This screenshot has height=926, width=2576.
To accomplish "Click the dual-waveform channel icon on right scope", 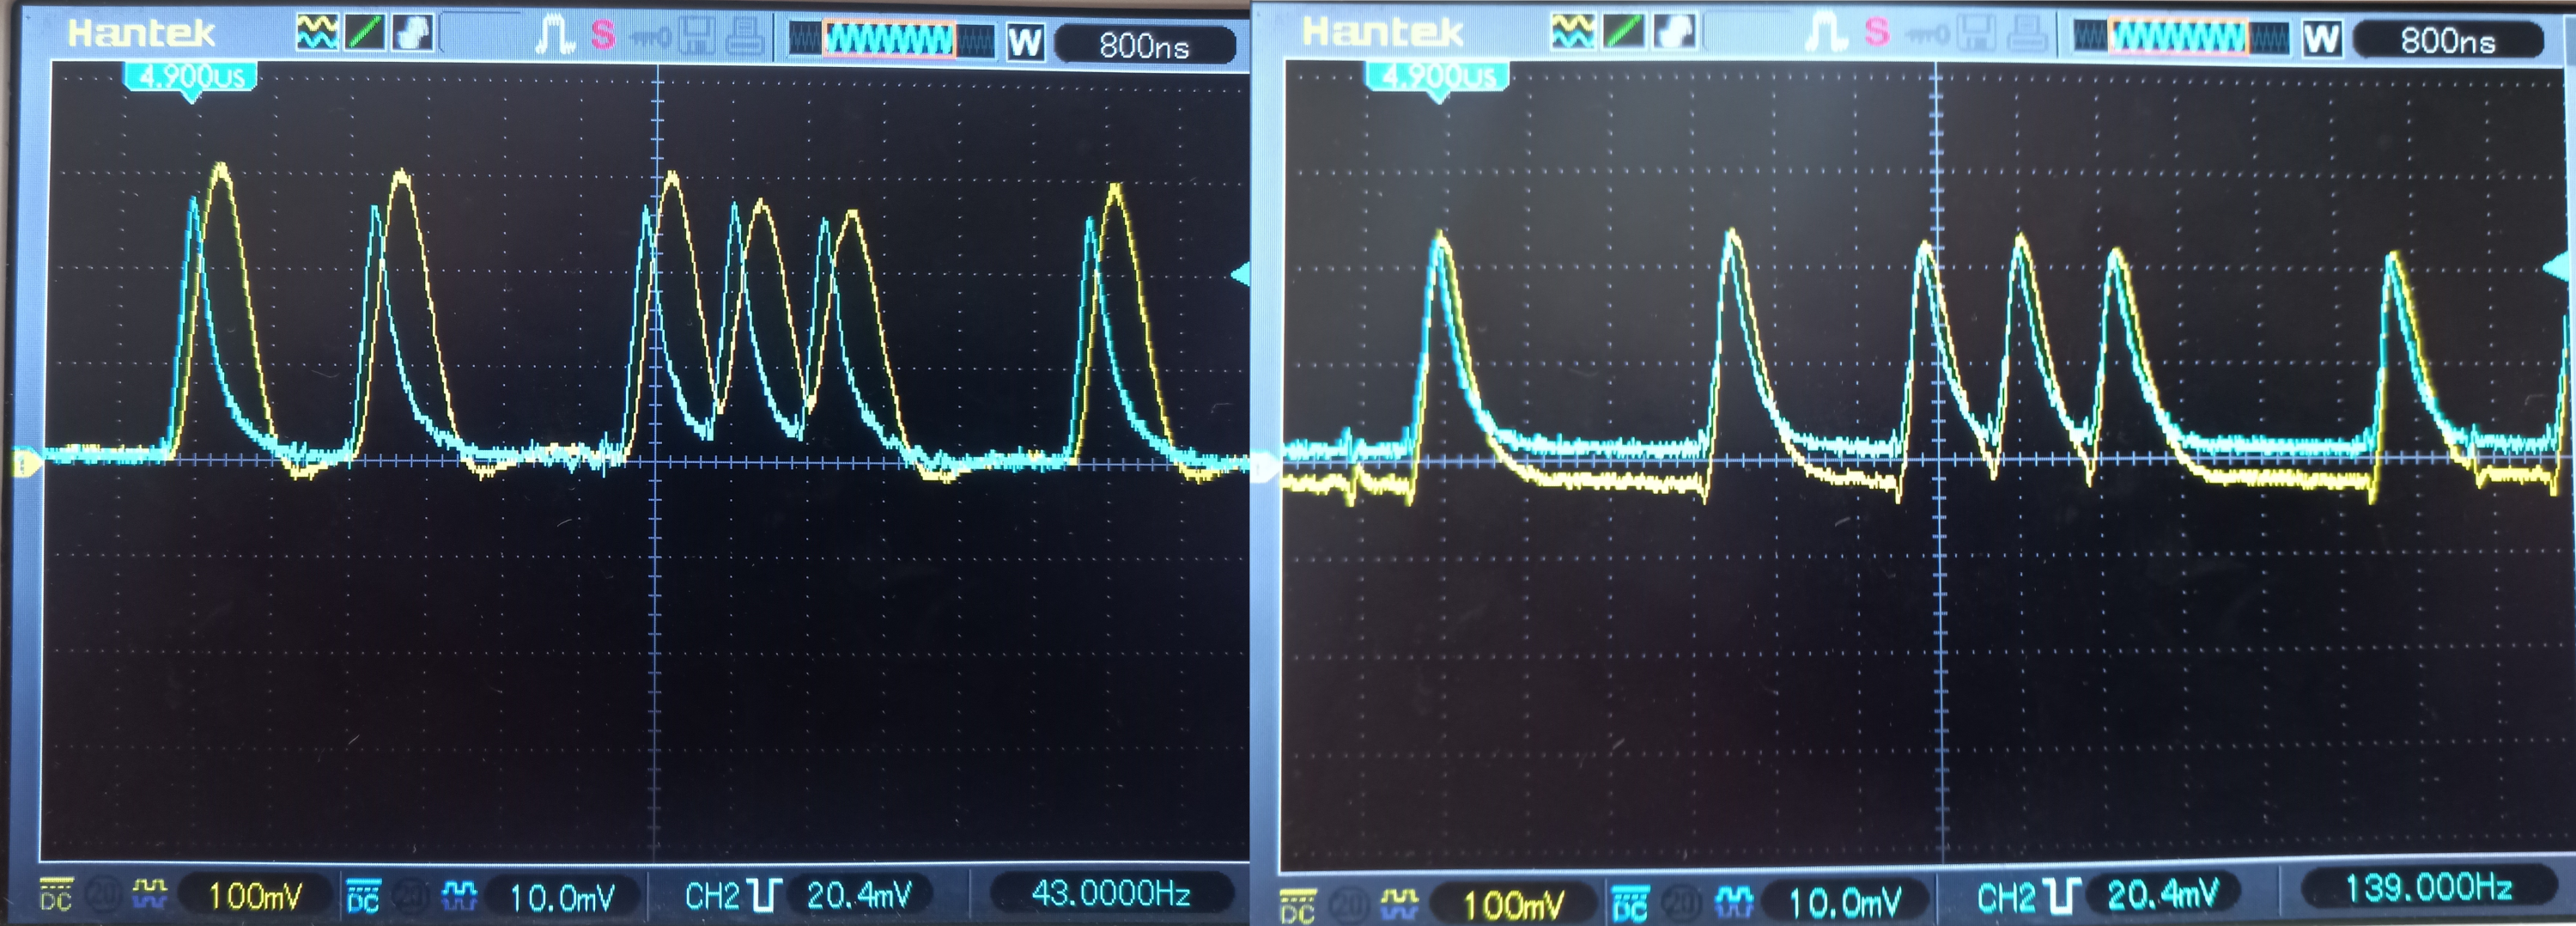I will pos(1573,30).
